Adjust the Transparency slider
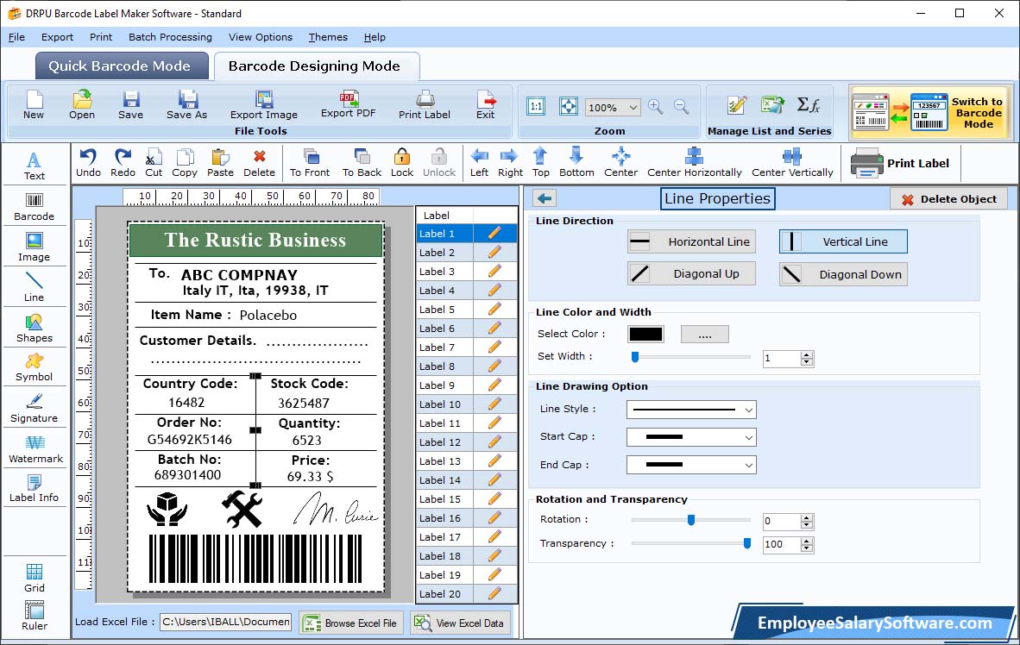Image resolution: width=1020 pixels, height=645 pixels. pyautogui.click(x=691, y=543)
